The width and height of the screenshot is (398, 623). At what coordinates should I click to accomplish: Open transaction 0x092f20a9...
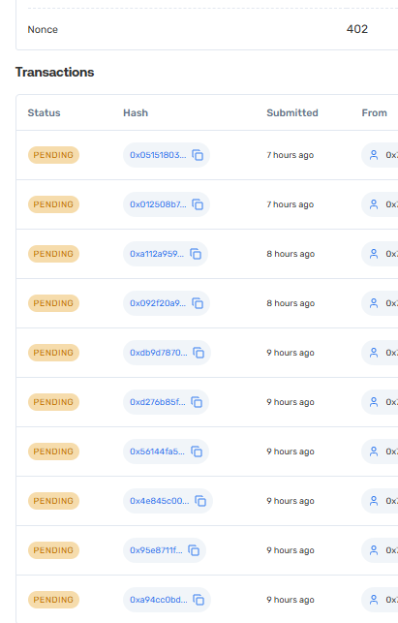point(158,303)
